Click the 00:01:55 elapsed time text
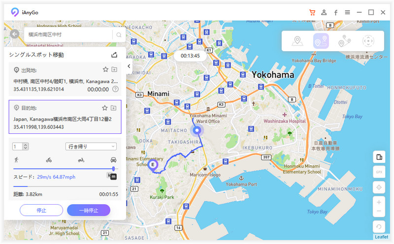Screen dimensions: 394x244 (x=108, y=194)
